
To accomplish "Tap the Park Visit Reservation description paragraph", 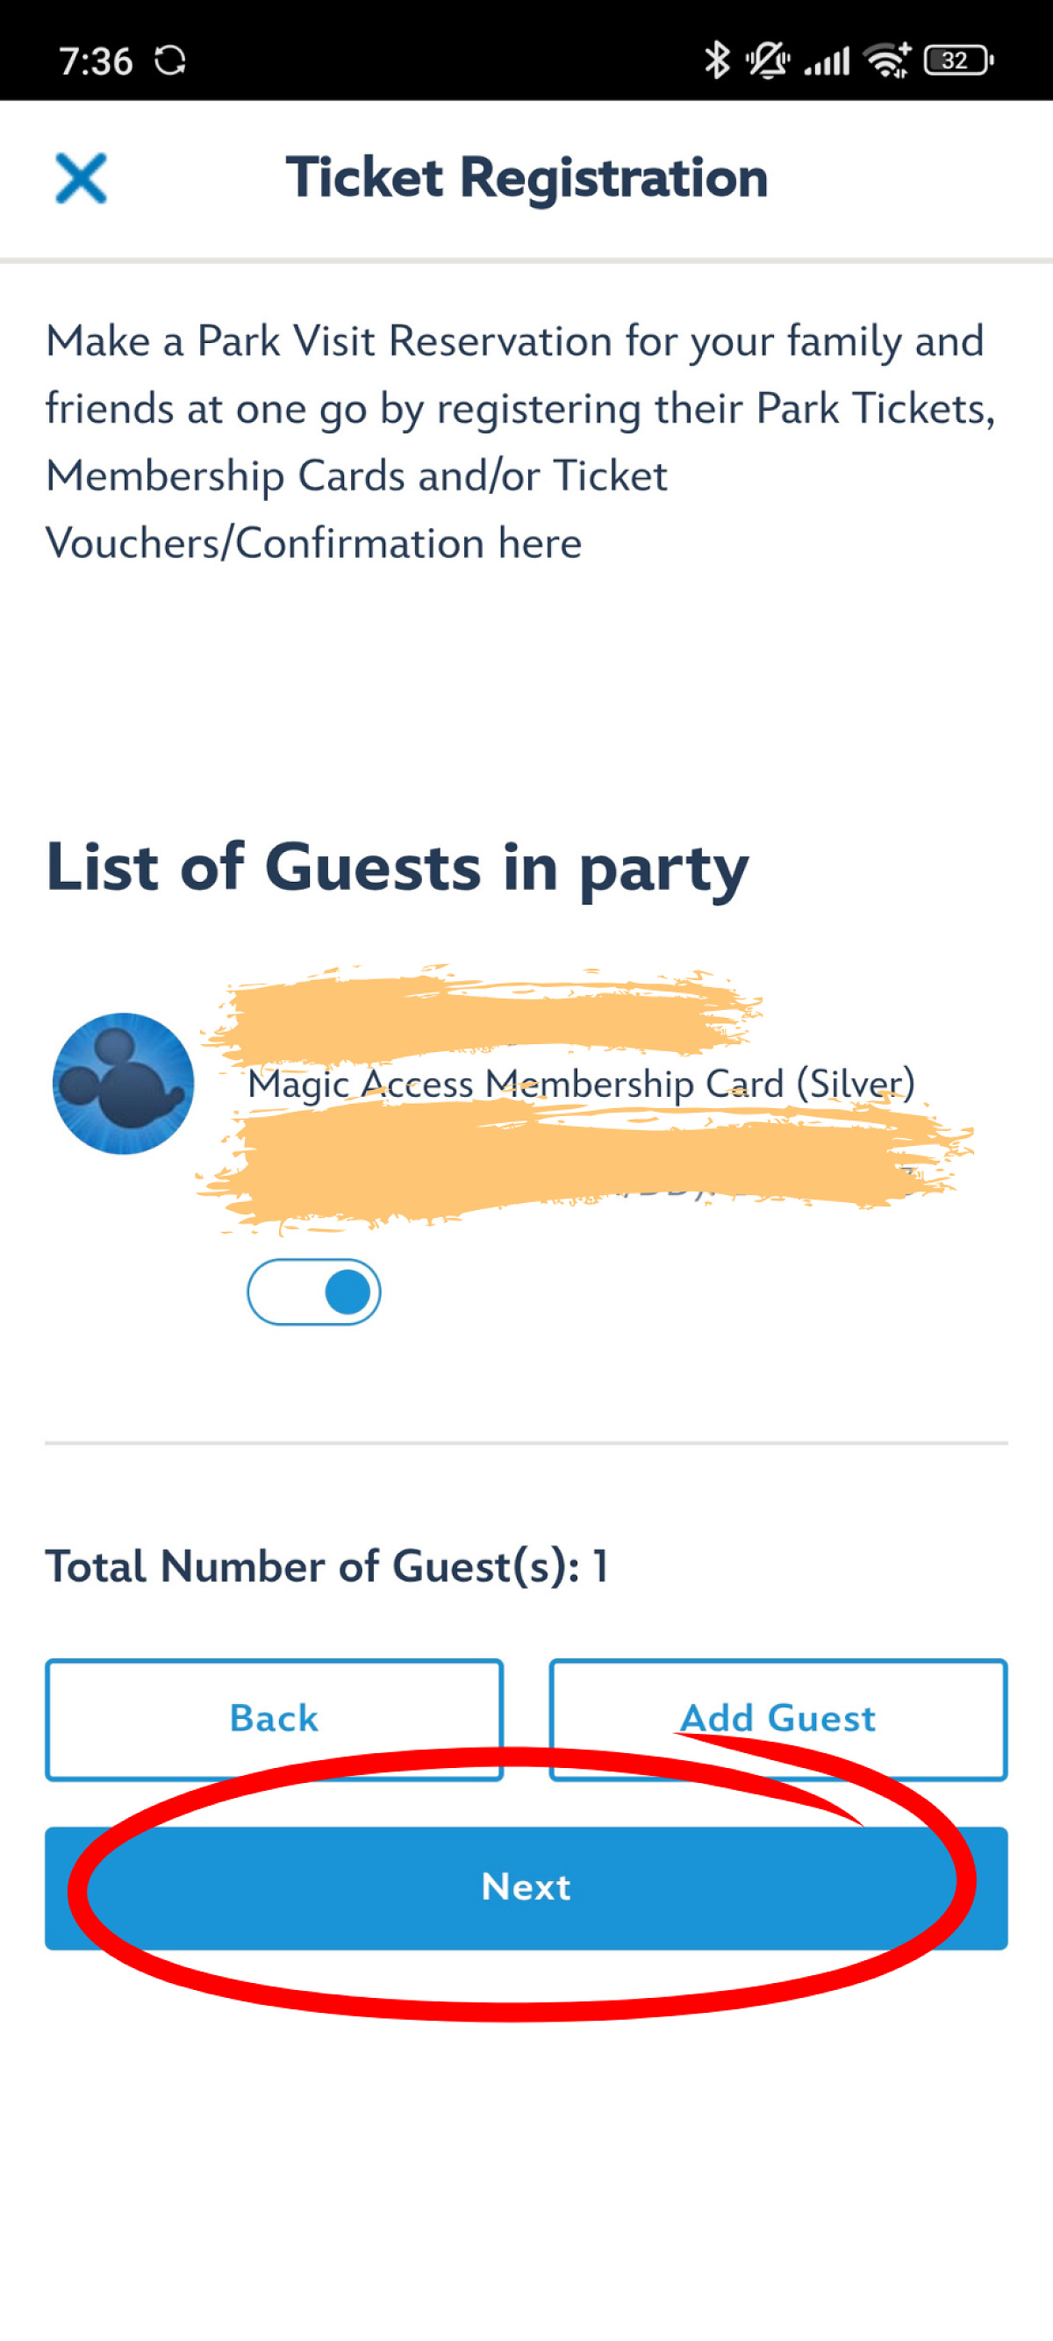I will [518, 441].
